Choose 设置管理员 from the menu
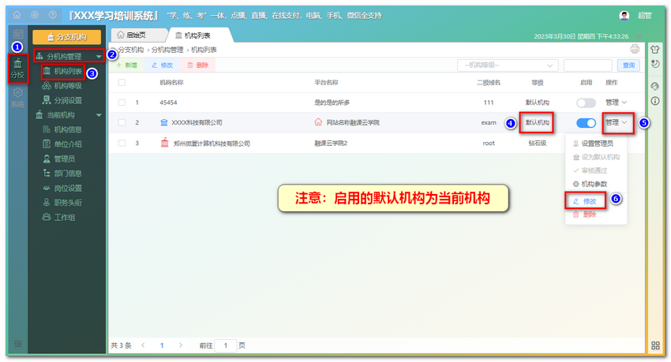This screenshot has height=362, width=671. coord(593,144)
